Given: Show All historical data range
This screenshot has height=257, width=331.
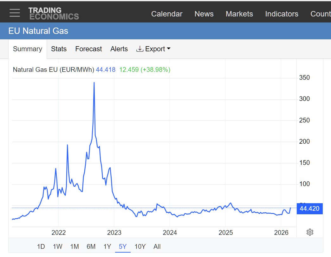Looking at the screenshot, I should click(x=157, y=246).
